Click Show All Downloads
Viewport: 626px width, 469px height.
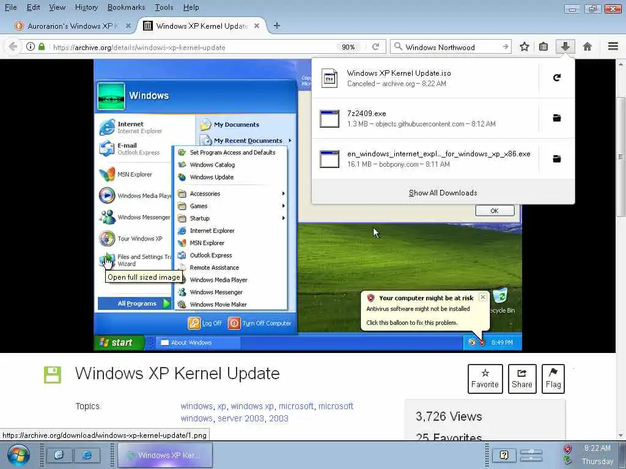tap(443, 192)
